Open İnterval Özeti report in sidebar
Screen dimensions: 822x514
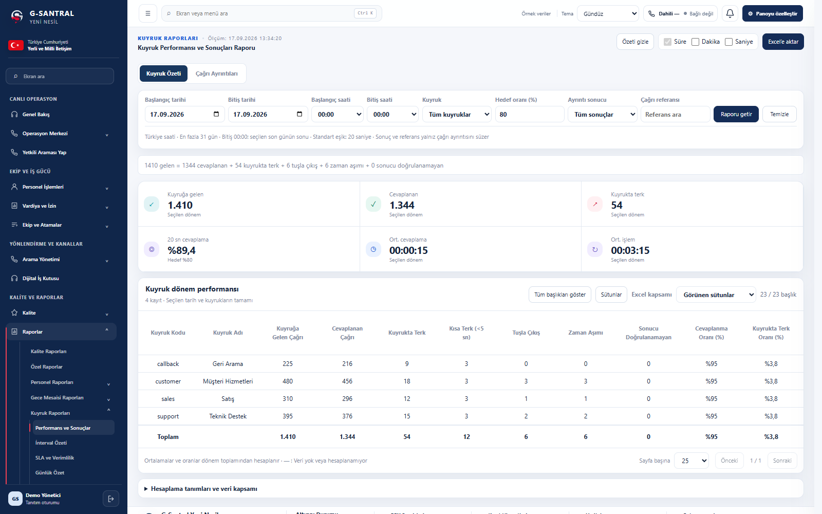click(x=51, y=443)
